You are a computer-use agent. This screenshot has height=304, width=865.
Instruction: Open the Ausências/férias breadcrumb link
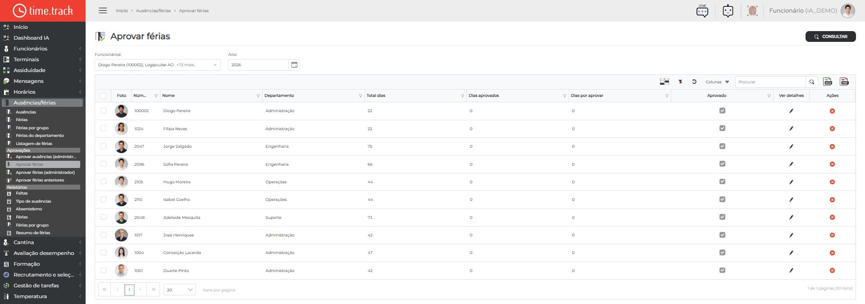click(153, 11)
